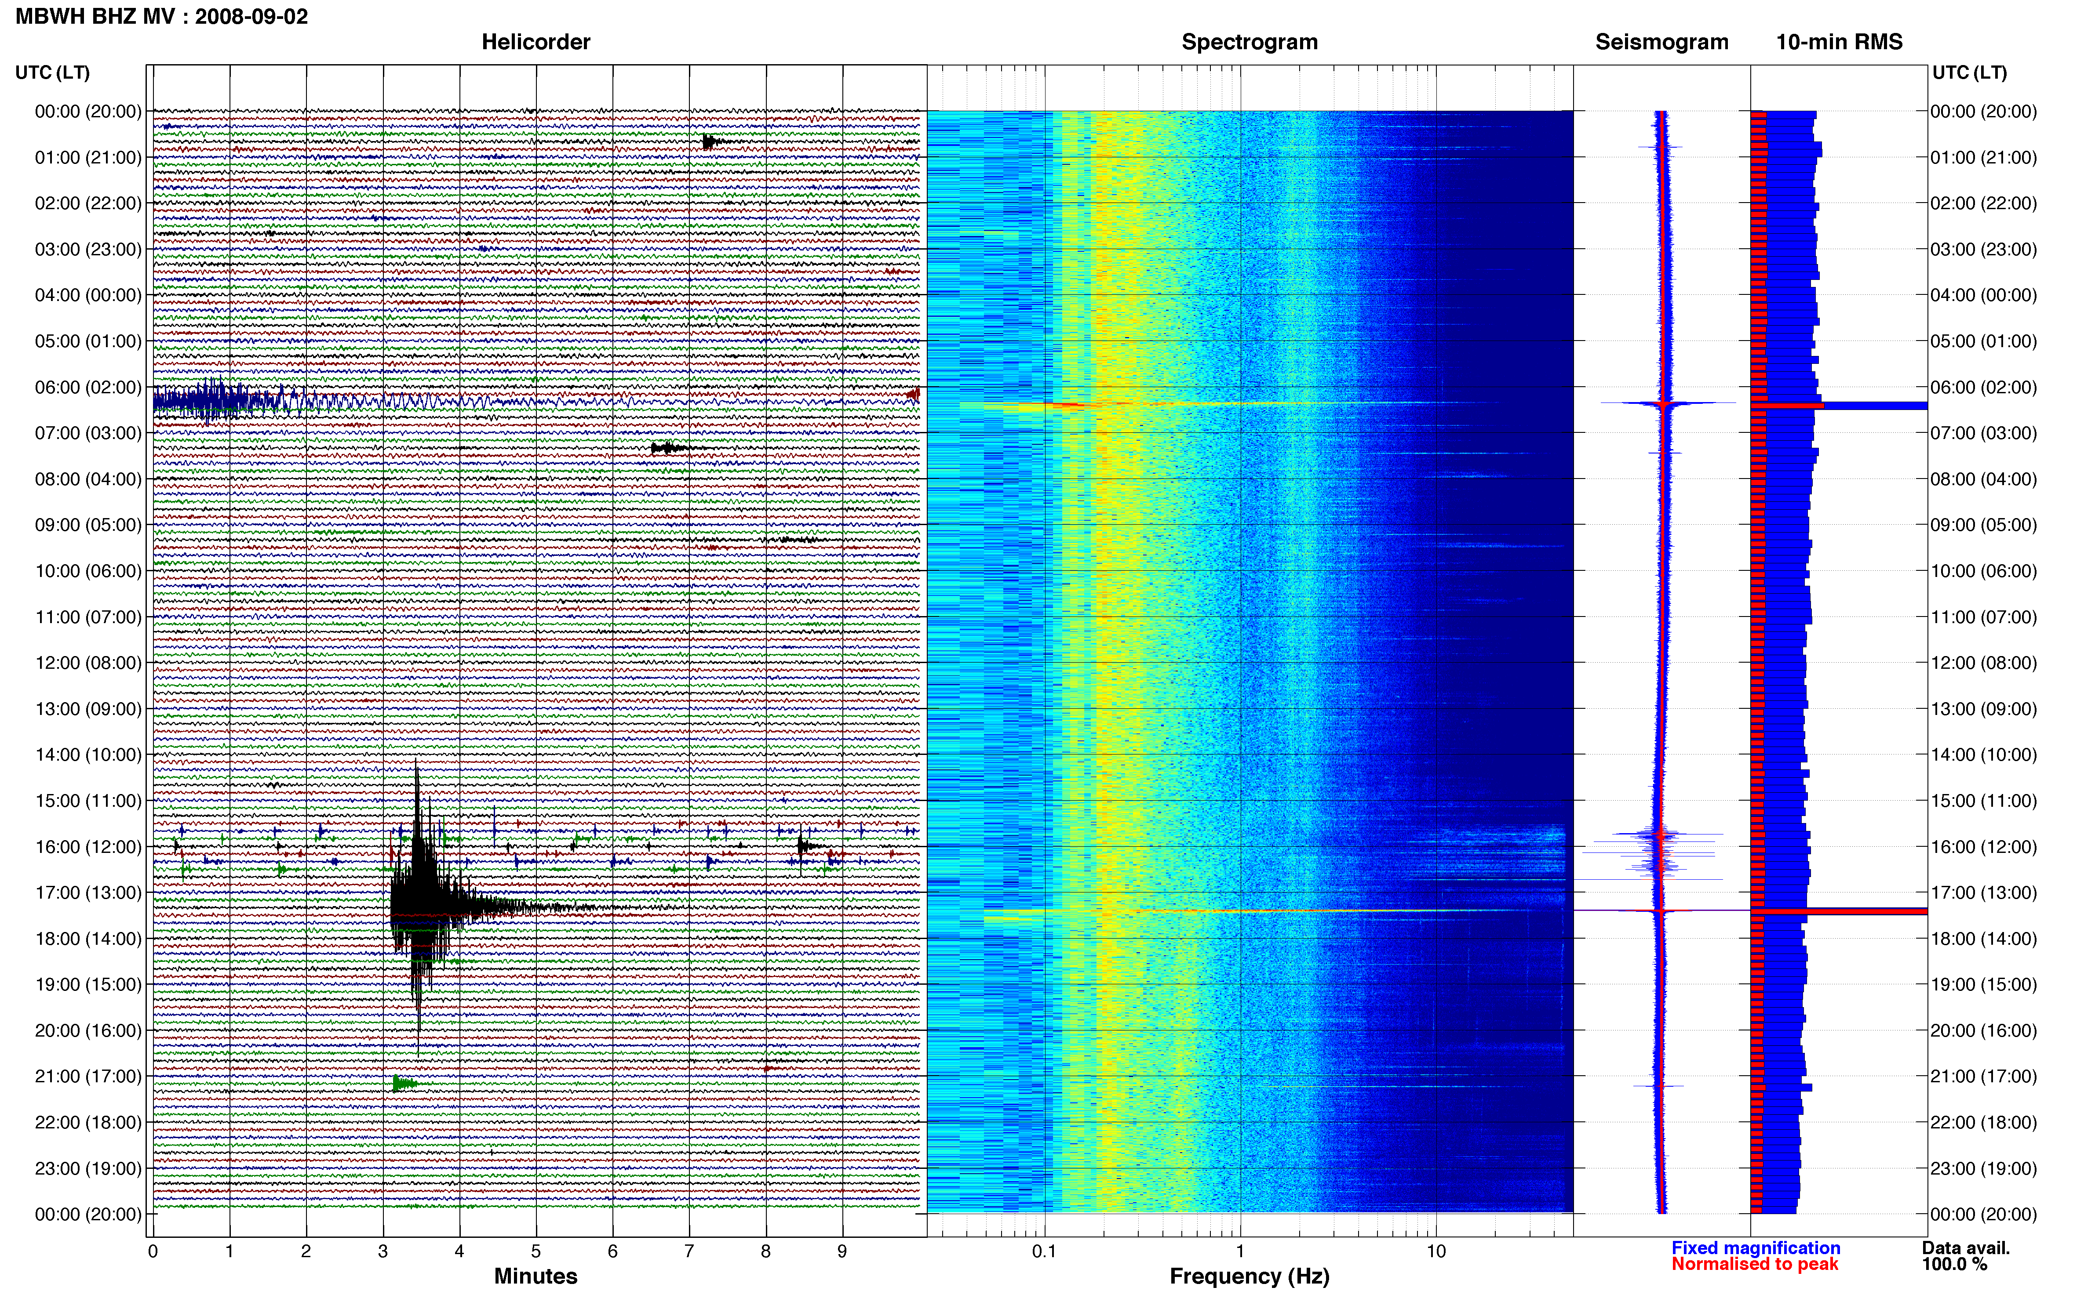Viewport: 2084px width, 1302px height.
Task: Click the left 06:00 (02:00) time label
Action: [88, 388]
